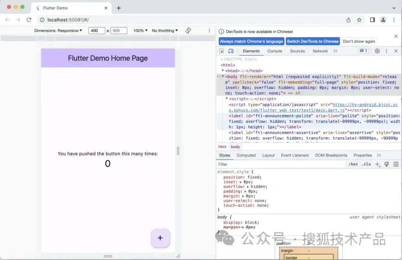Click the share page icon
Screen dimensions: 402x260
coord(348,20)
